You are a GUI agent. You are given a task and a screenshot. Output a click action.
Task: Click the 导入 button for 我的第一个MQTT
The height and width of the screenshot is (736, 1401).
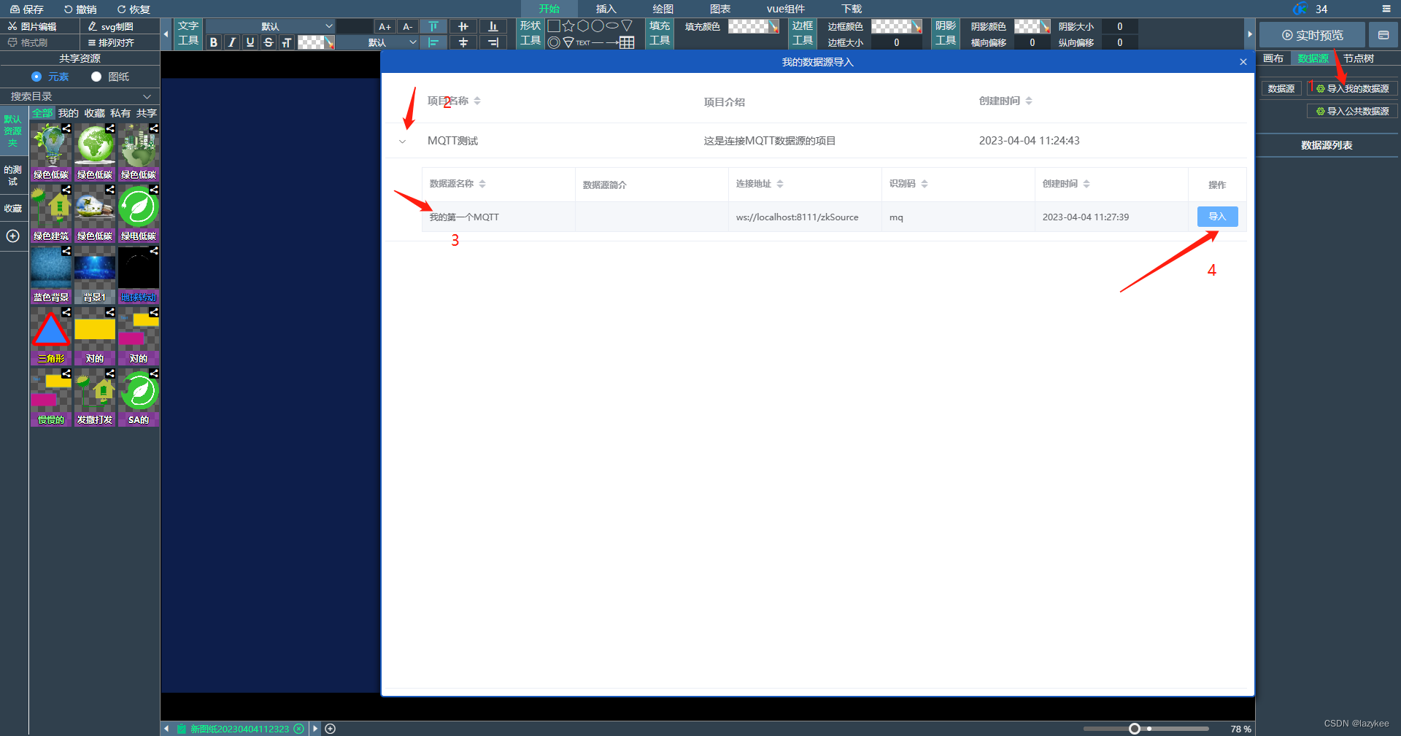click(x=1216, y=216)
